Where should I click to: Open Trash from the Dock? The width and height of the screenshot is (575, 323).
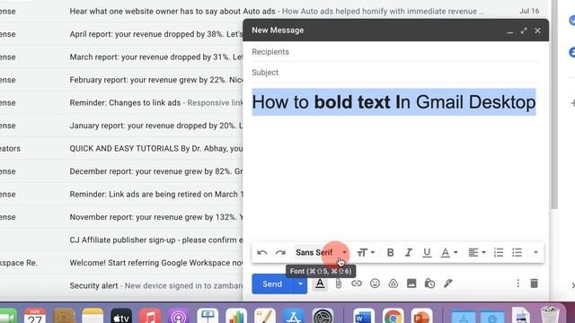(x=549, y=315)
